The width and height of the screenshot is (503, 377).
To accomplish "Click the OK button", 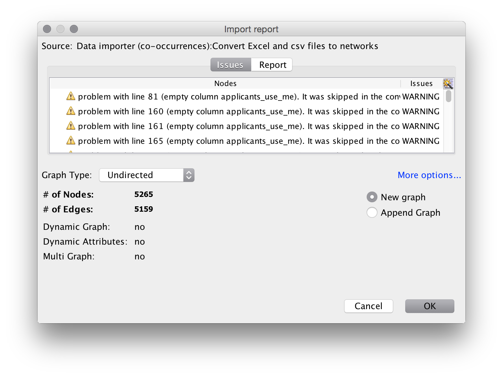I will click(429, 306).
